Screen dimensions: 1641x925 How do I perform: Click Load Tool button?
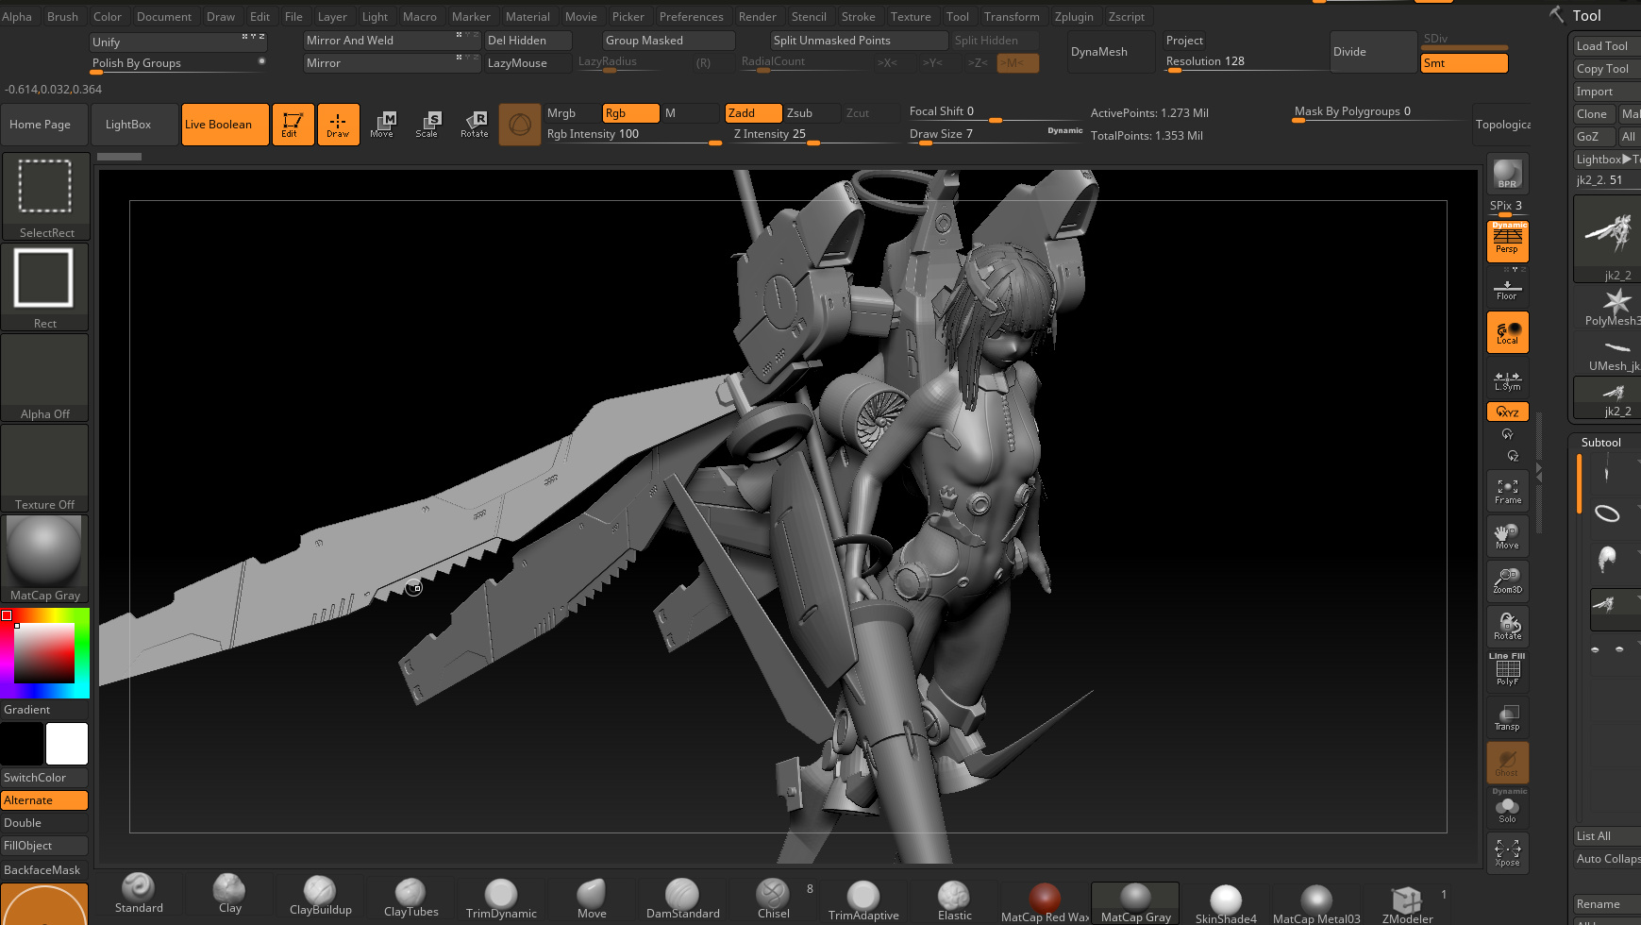1606,45
